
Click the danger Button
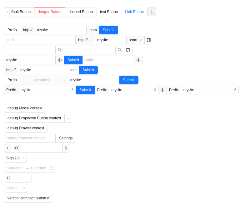pyautogui.click(x=49, y=12)
